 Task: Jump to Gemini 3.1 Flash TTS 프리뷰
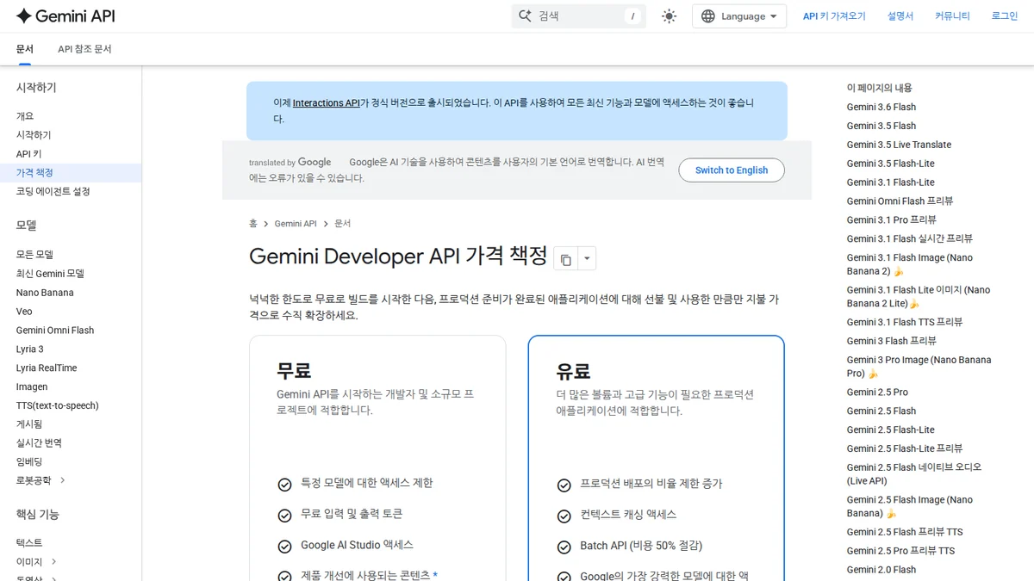(904, 323)
